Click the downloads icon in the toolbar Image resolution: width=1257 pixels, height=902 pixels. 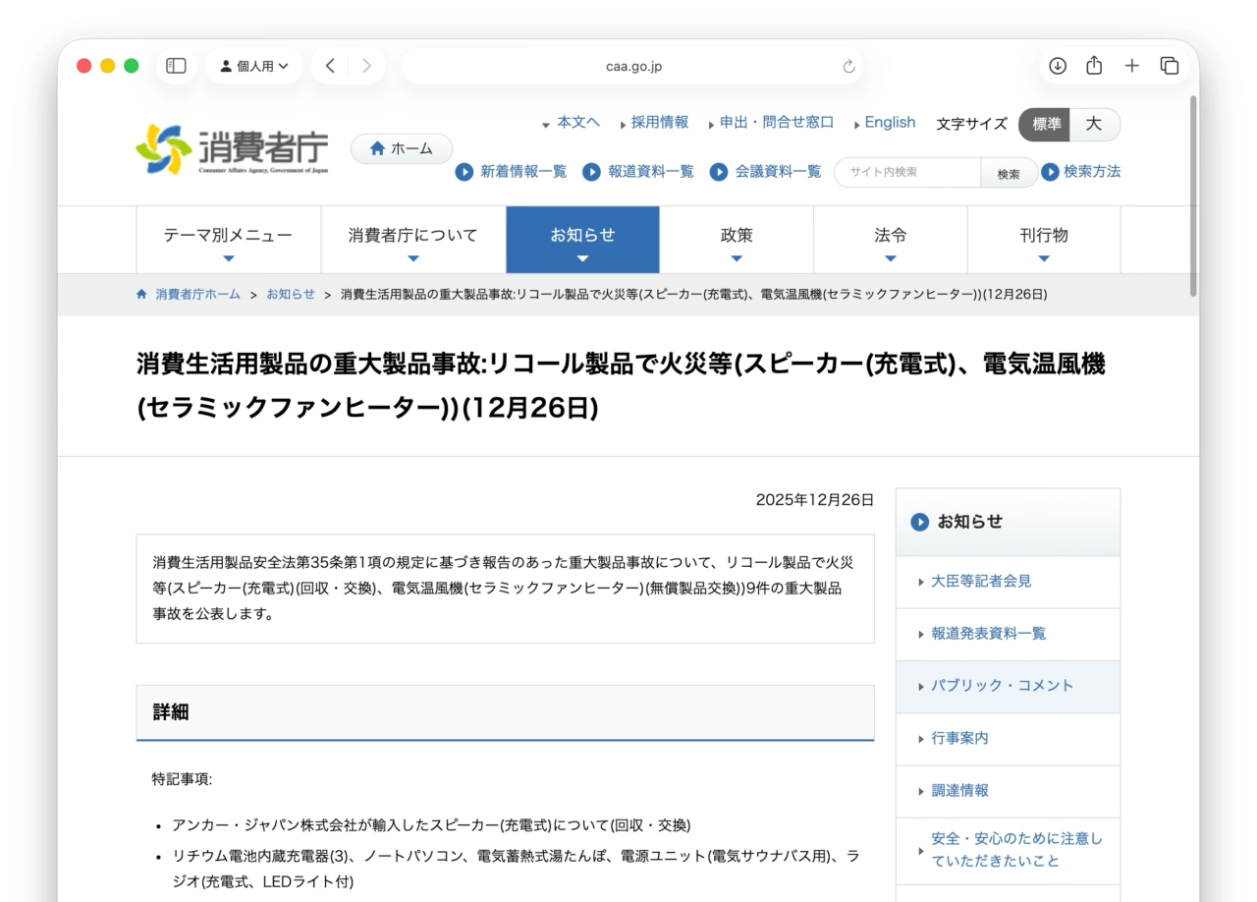(1057, 66)
